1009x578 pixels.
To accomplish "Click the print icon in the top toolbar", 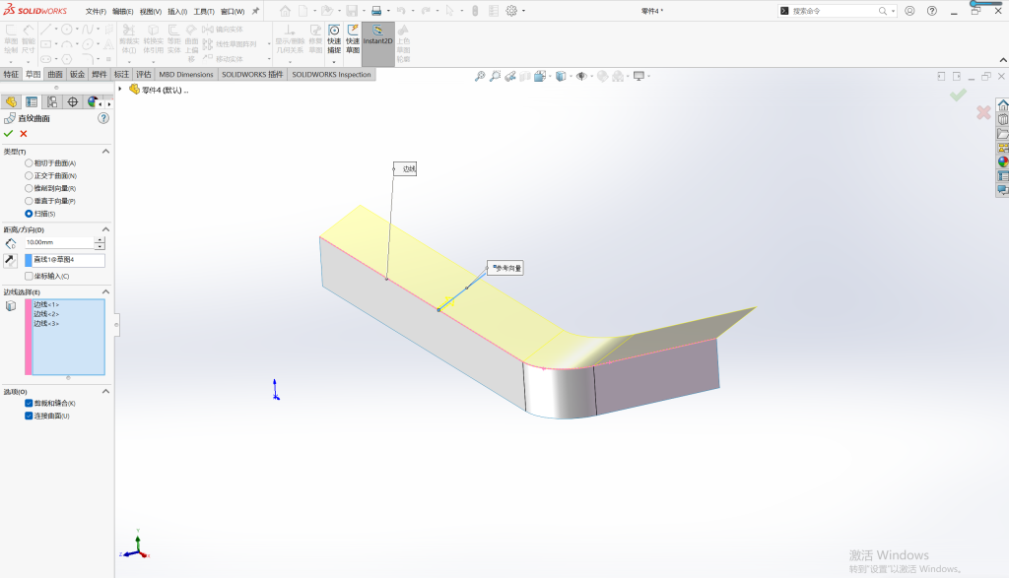I will pyautogui.click(x=376, y=11).
